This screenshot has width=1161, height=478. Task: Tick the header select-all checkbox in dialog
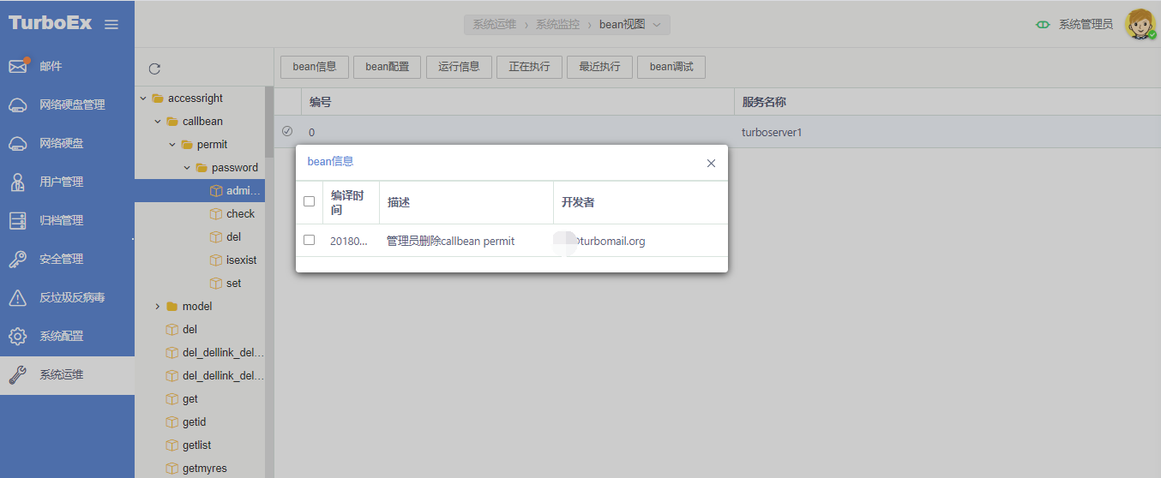click(310, 201)
